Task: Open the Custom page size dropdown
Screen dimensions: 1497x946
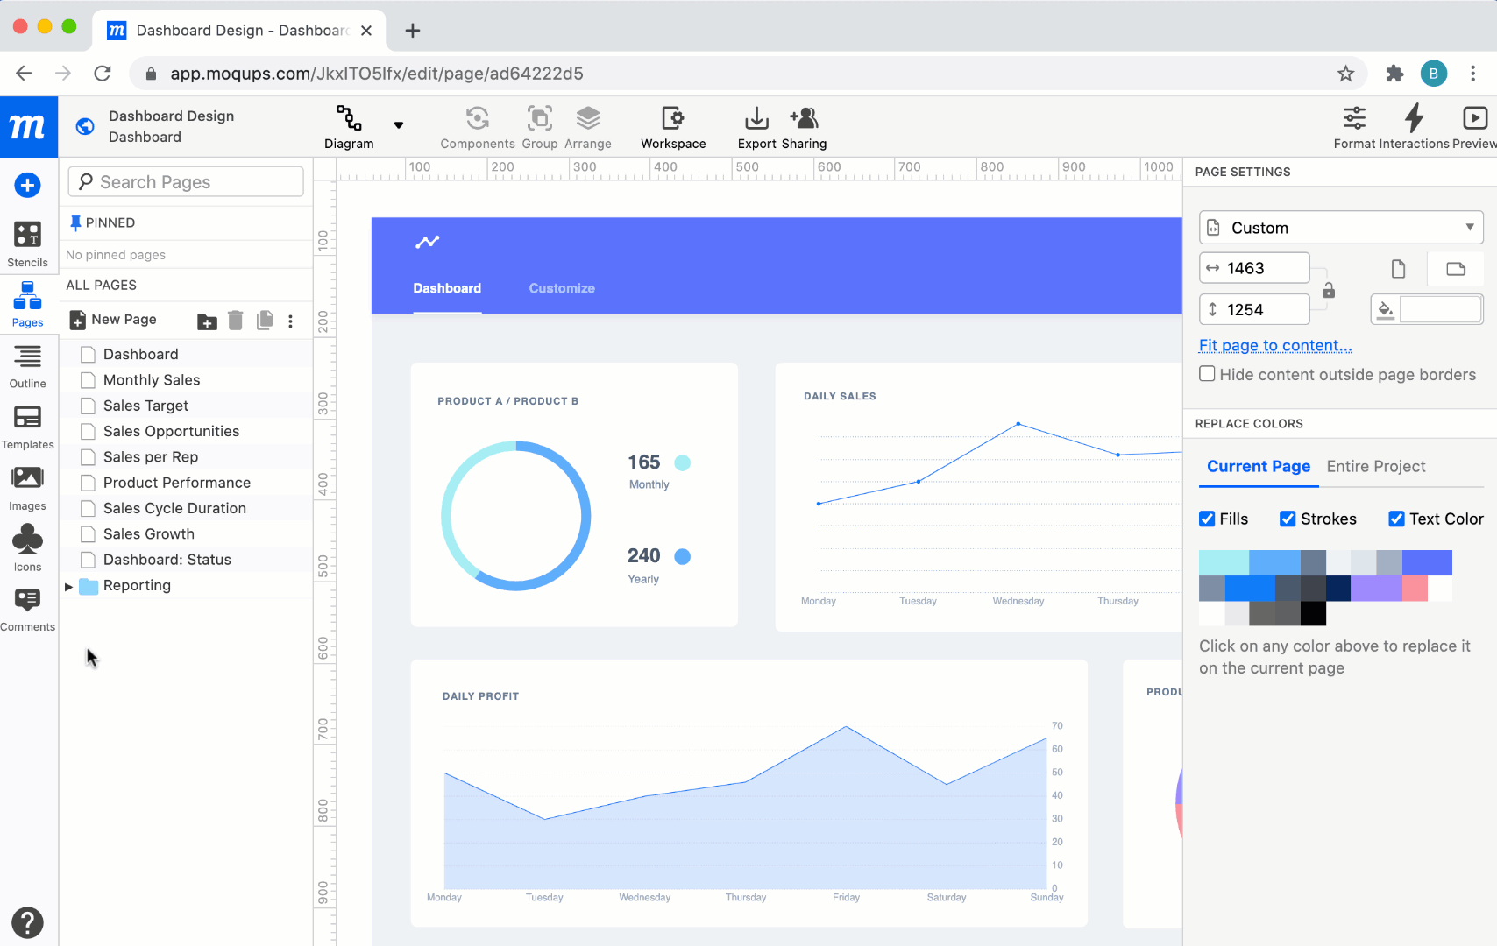Action: pyautogui.click(x=1340, y=228)
